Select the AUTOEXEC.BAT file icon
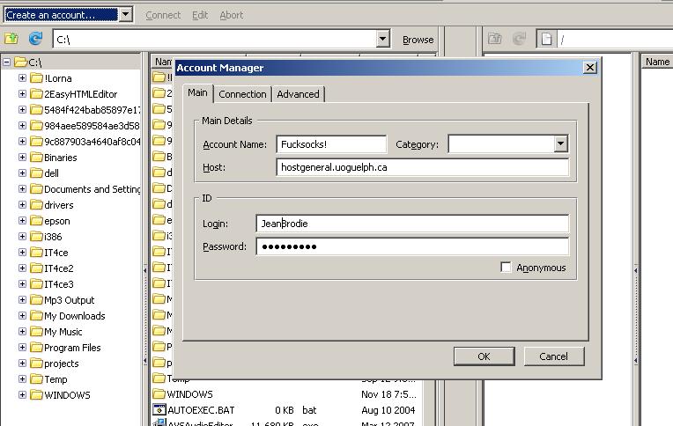 click(x=159, y=409)
